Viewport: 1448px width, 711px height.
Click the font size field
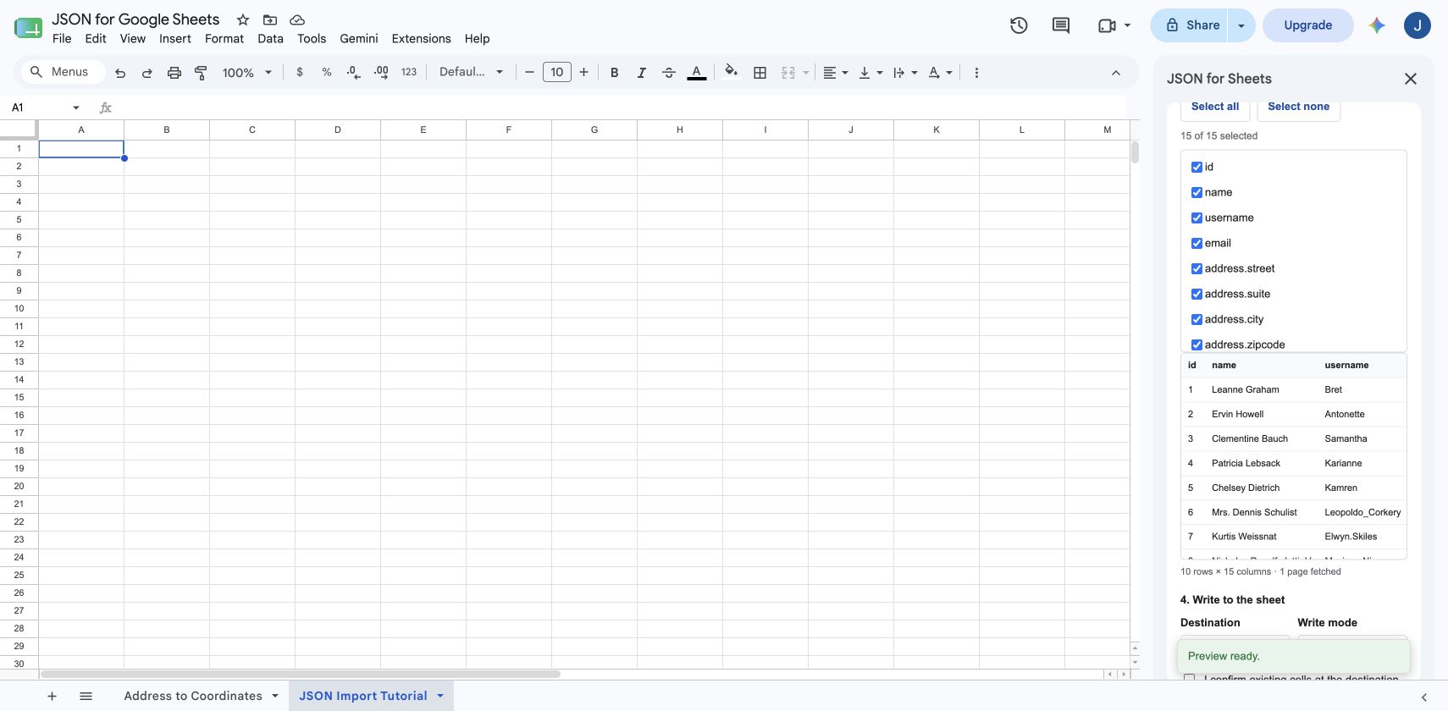(x=556, y=73)
